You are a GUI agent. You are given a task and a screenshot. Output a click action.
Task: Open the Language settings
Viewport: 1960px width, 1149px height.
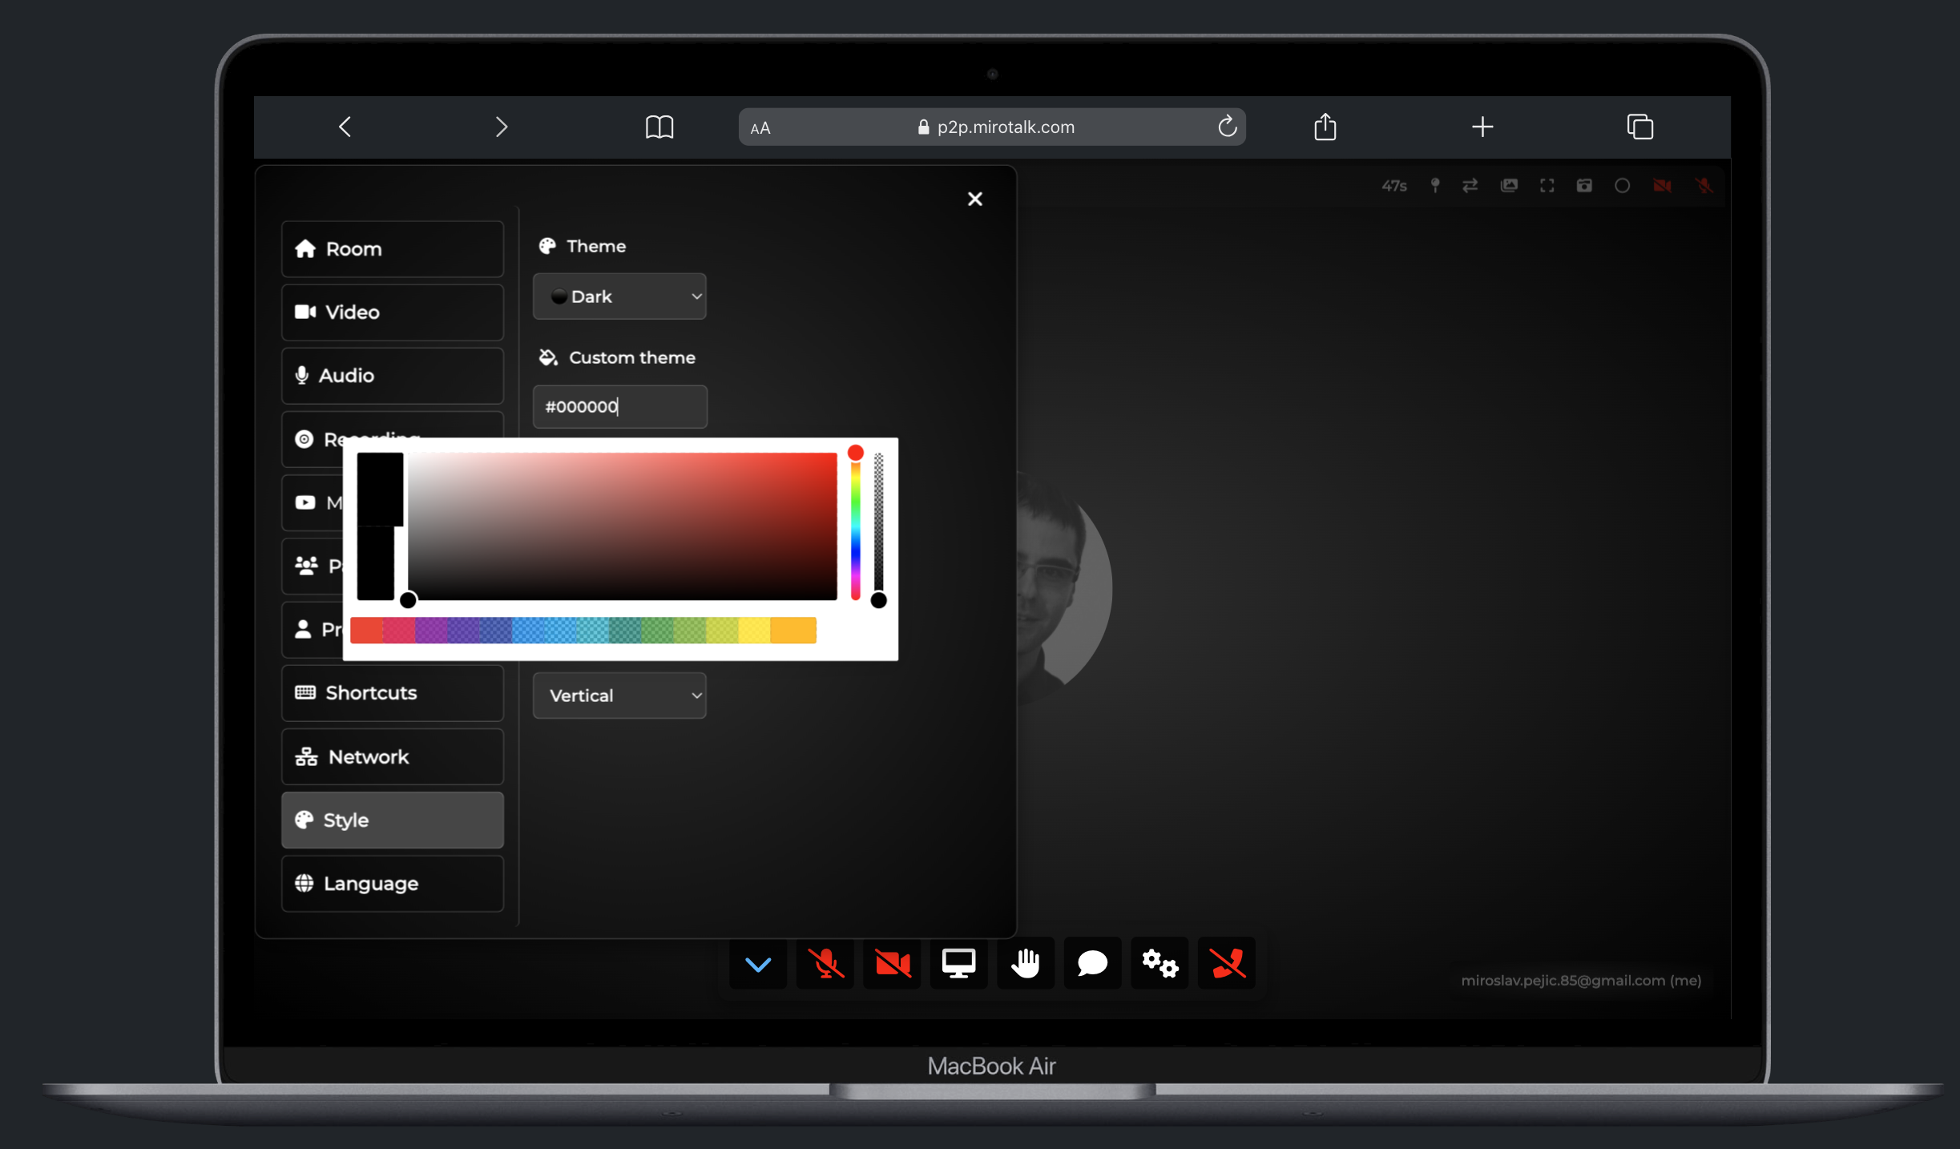point(392,883)
